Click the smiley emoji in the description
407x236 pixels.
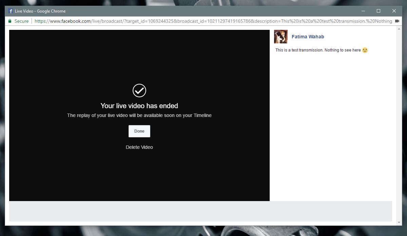(365, 50)
